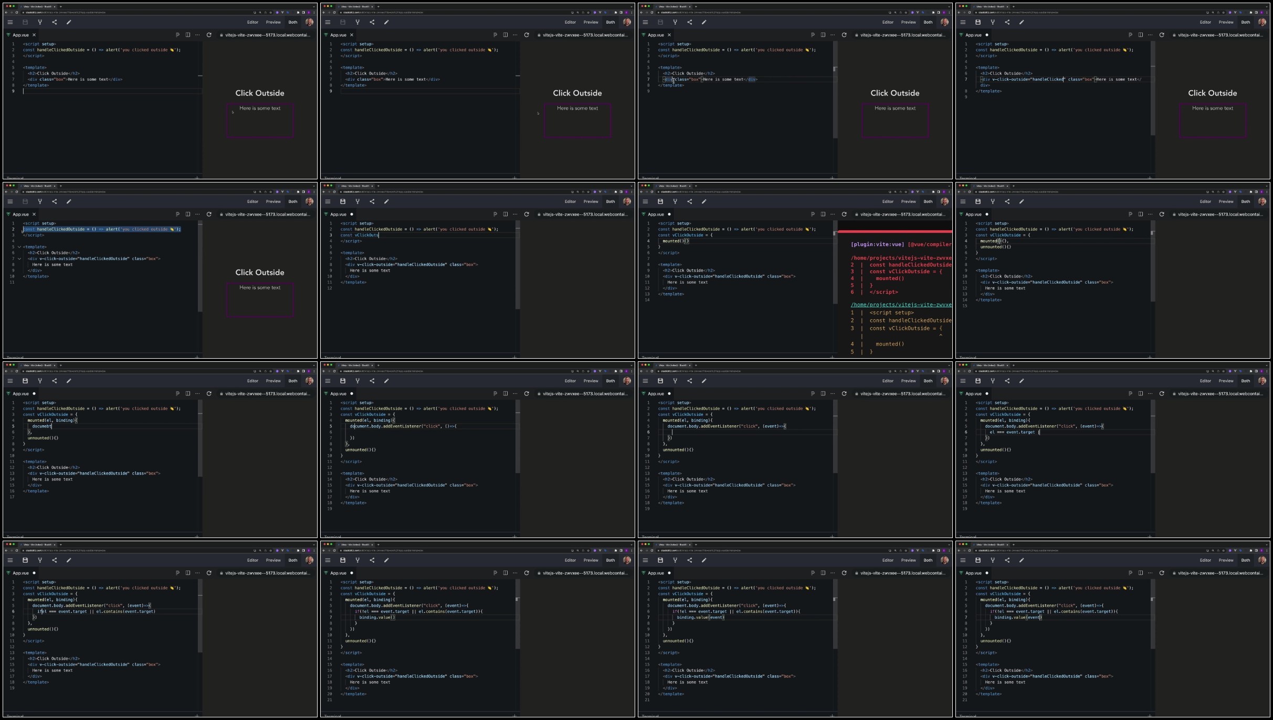The image size is (1273, 720).
Task: Open more actions (...) in frame ending at line 15
Action: [1150, 214]
